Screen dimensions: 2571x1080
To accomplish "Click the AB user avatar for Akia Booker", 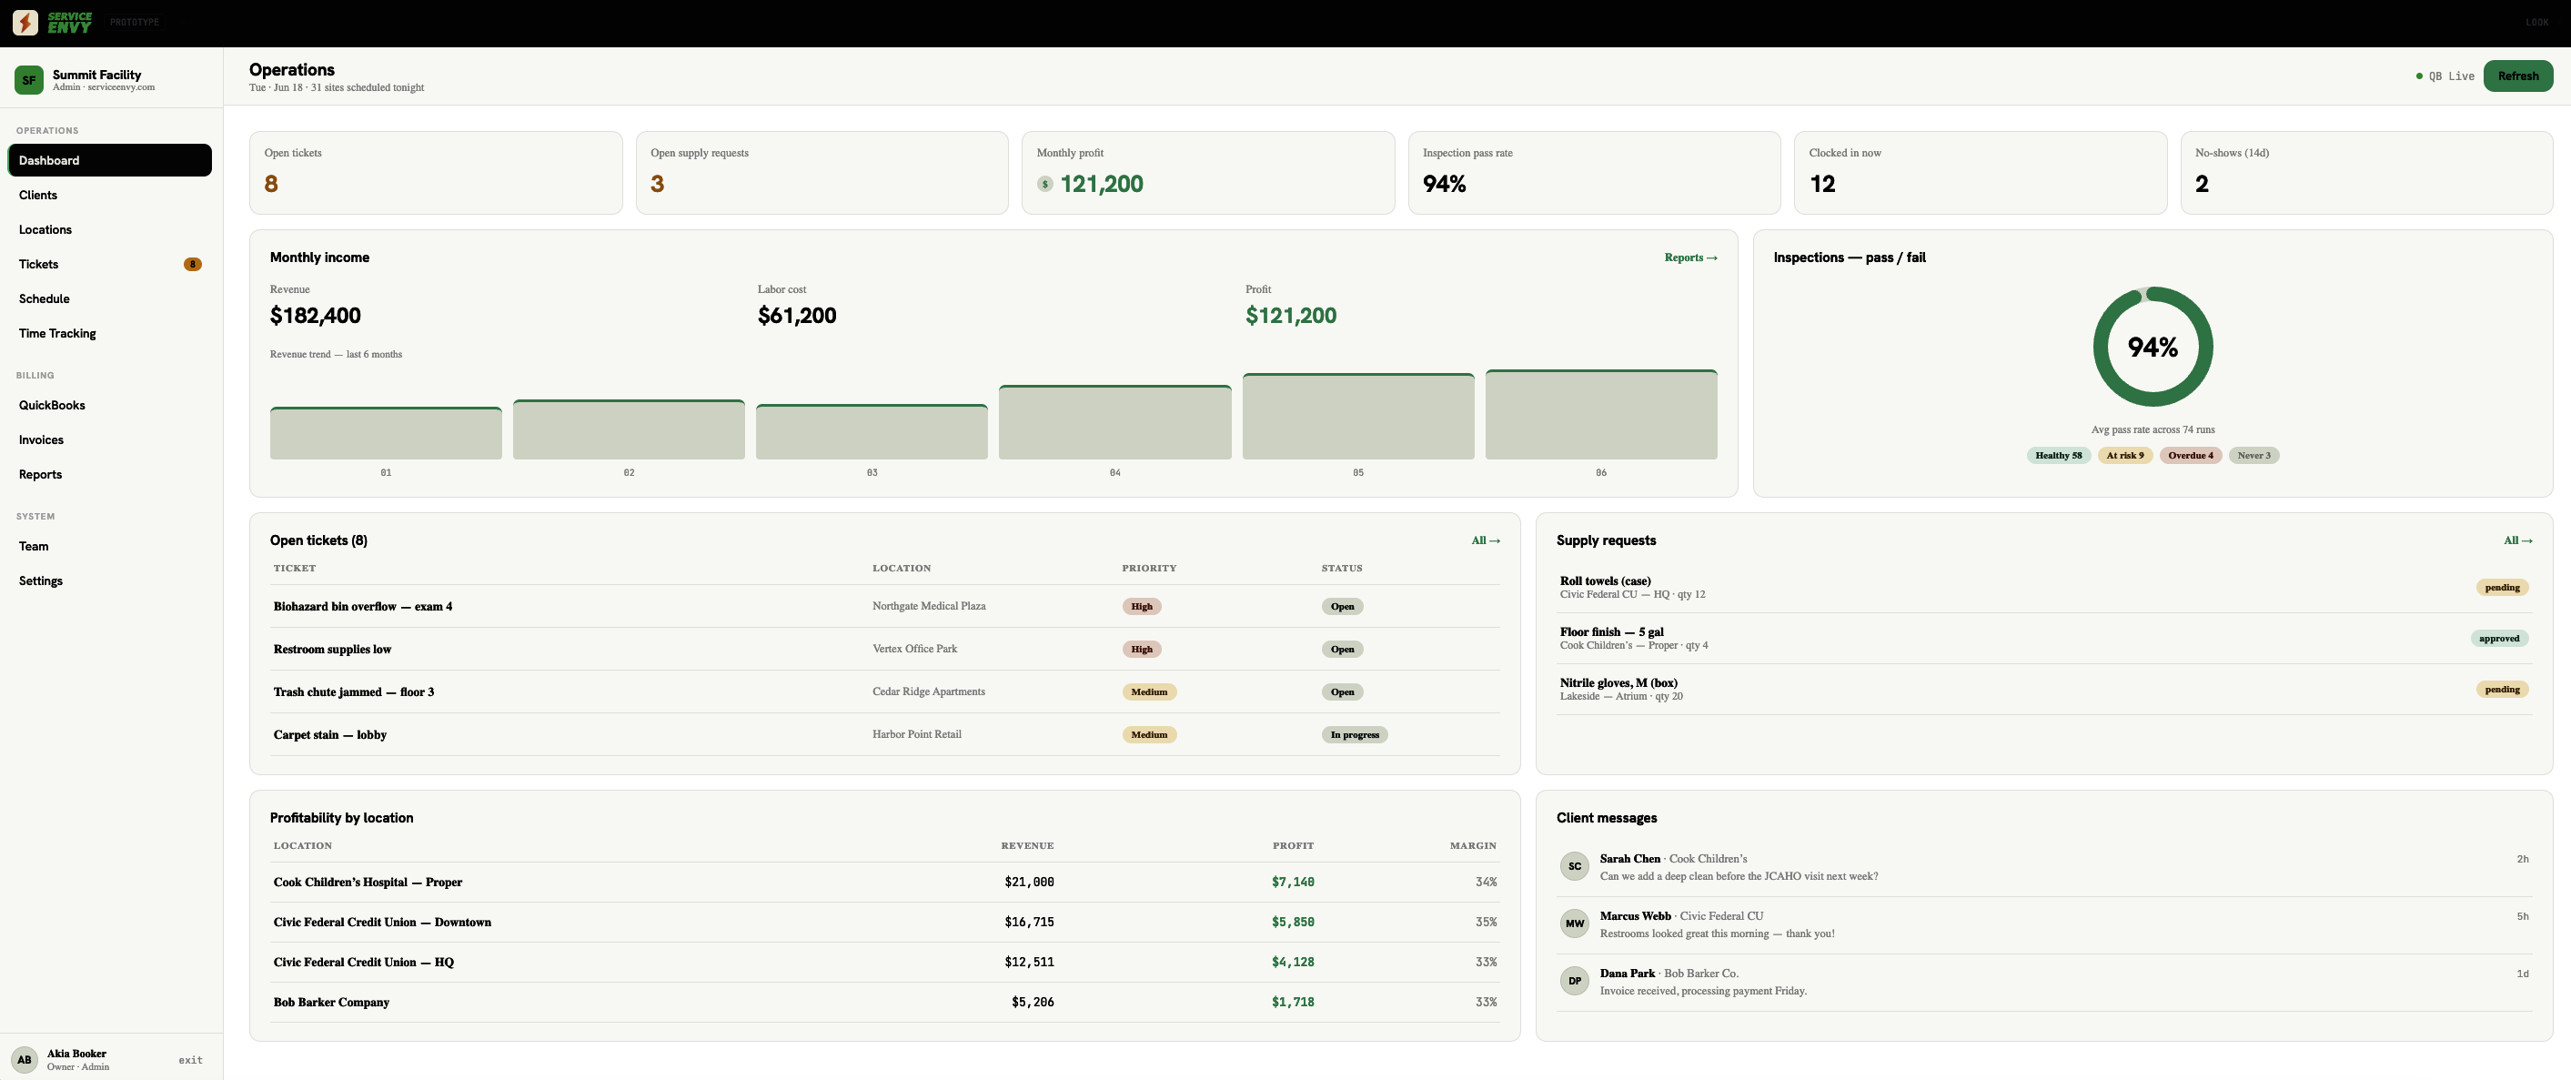I will [x=24, y=1060].
